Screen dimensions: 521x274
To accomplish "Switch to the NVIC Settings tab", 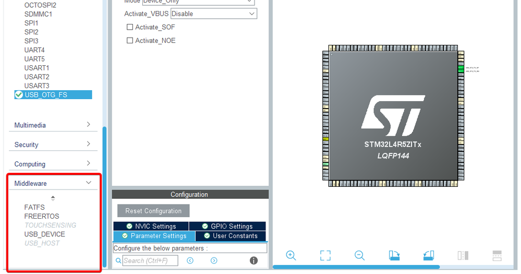I will pos(151,226).
